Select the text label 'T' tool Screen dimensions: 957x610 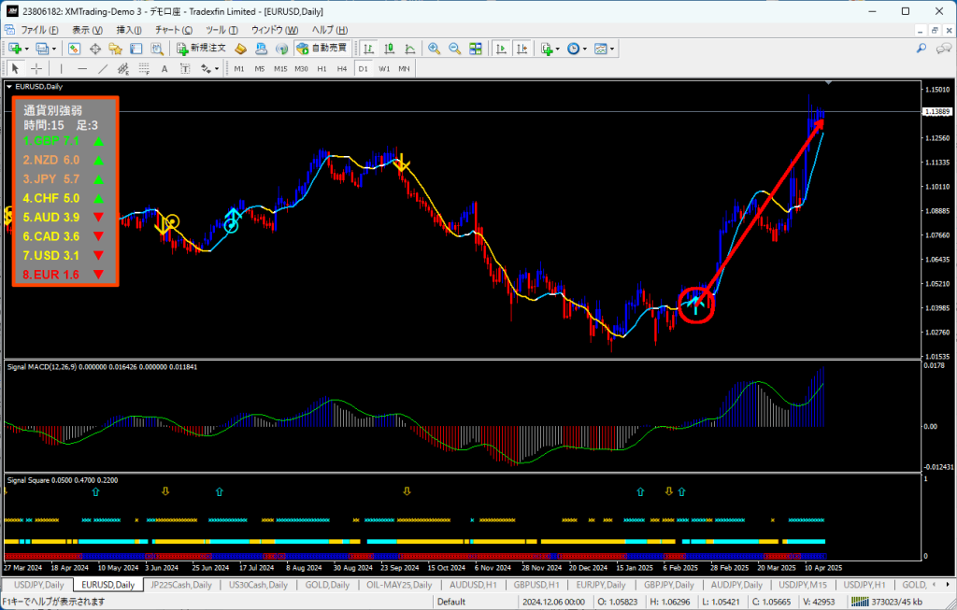[x=185, y=68]
